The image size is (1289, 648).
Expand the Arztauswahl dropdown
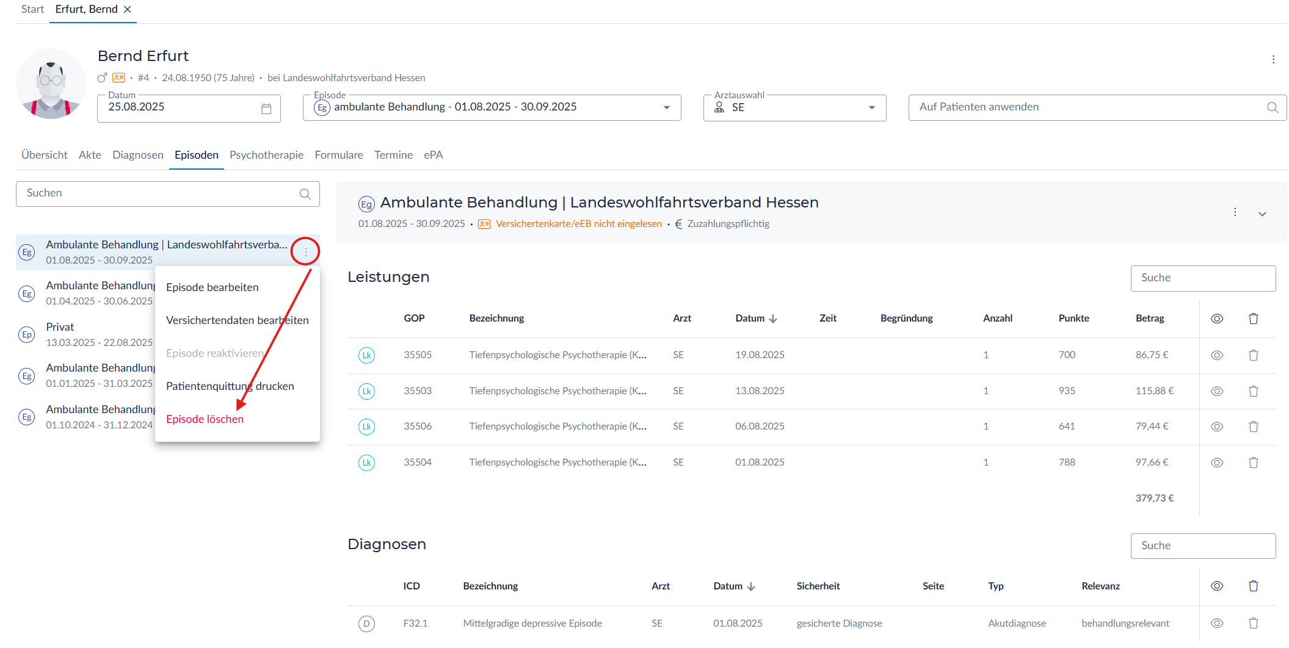click(x=871, y=108)
